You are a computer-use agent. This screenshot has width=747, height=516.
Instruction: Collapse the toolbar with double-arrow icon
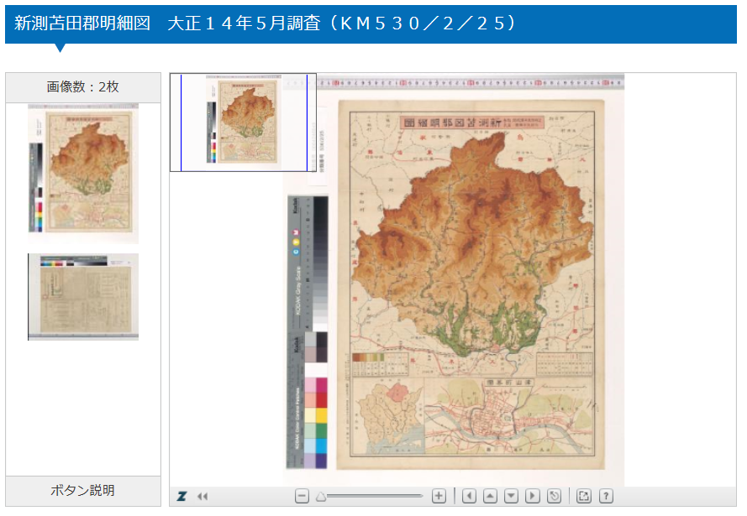click(202, 496)
